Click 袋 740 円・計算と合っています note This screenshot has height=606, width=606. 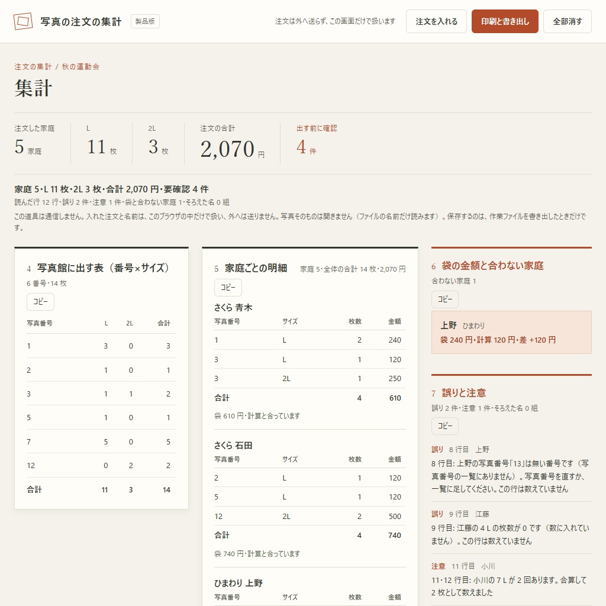[257, 554]
